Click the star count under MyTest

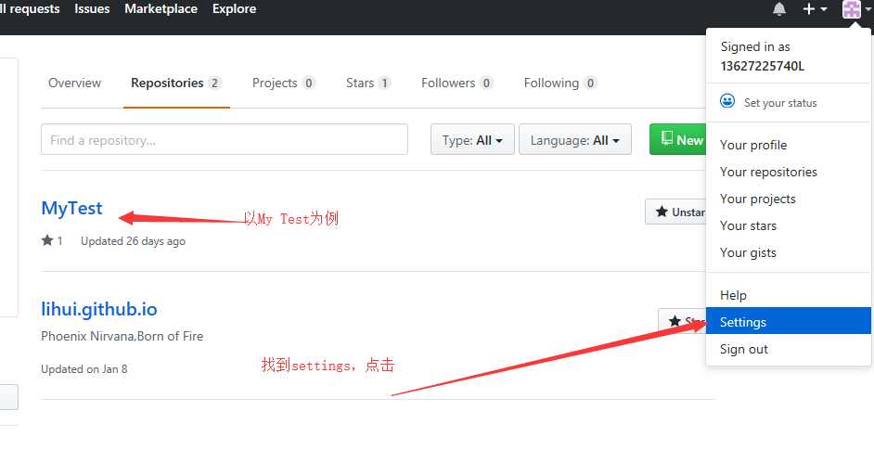(x=52, y=241)
